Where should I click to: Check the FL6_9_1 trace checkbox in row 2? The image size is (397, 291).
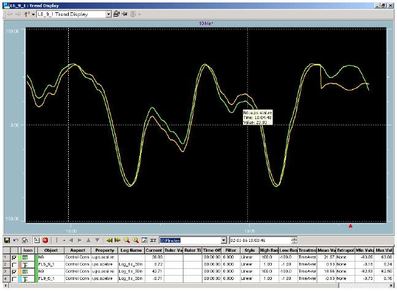click(x=15, y=265)
